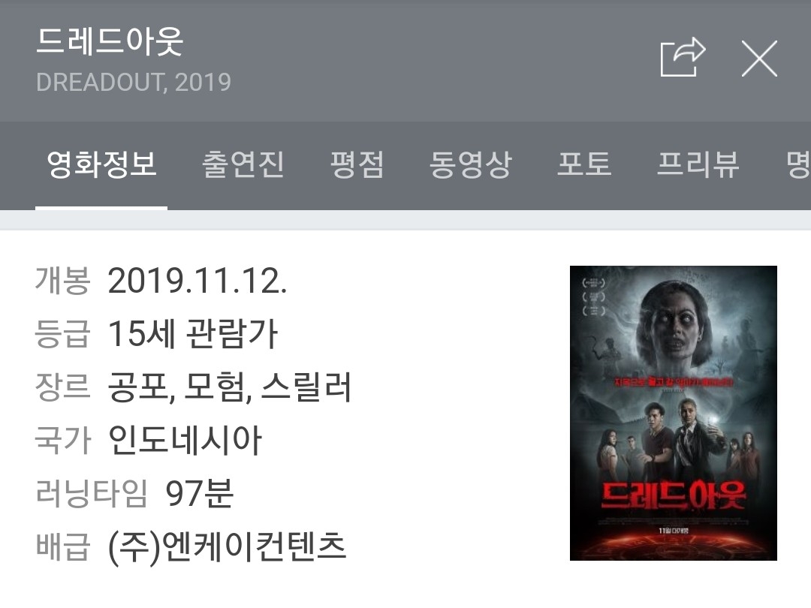Screen dimensions: 811x608
Task: Open the 드레드아웃 movie poster thumbnail
Action: 674,413
